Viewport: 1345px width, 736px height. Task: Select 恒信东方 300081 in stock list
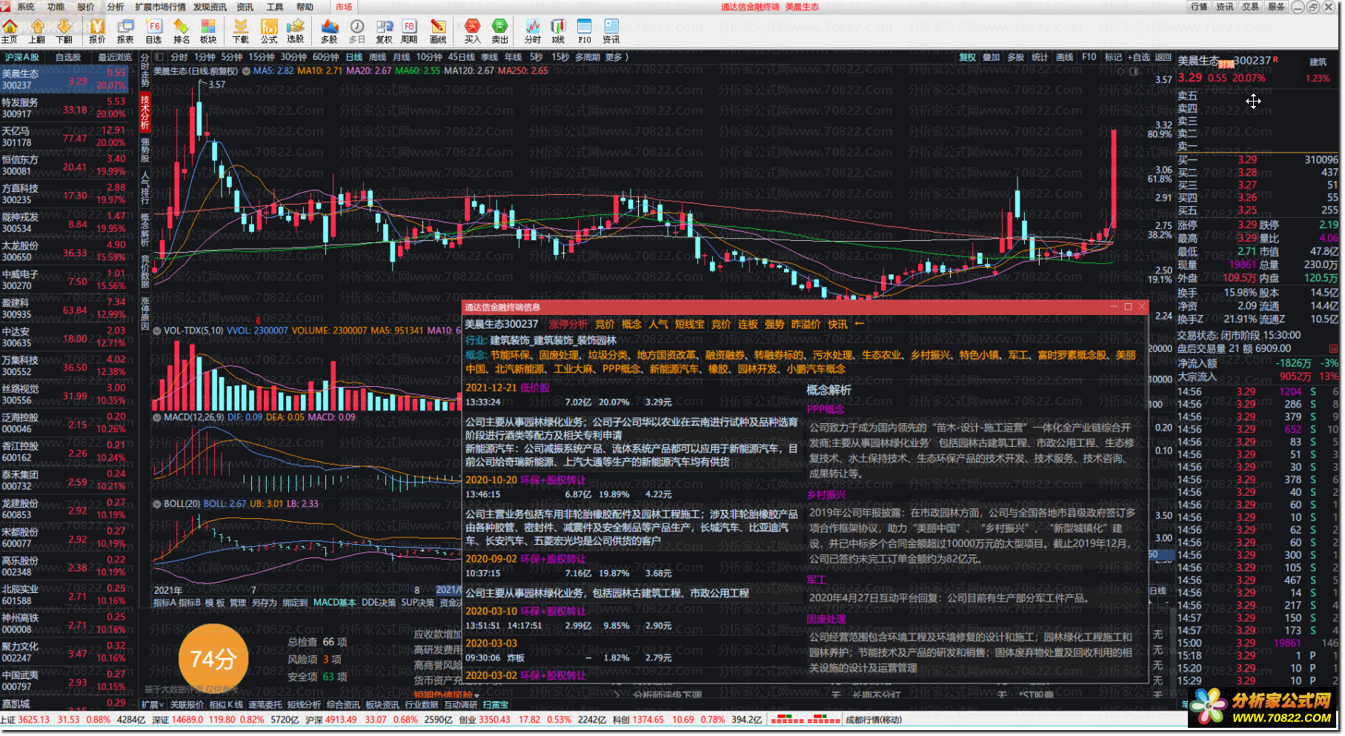[64, 165]
